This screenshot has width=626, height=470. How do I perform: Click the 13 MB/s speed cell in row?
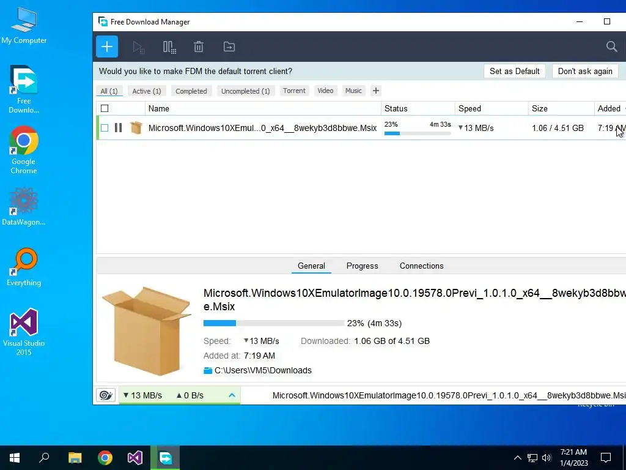click(x=476, y=128)
